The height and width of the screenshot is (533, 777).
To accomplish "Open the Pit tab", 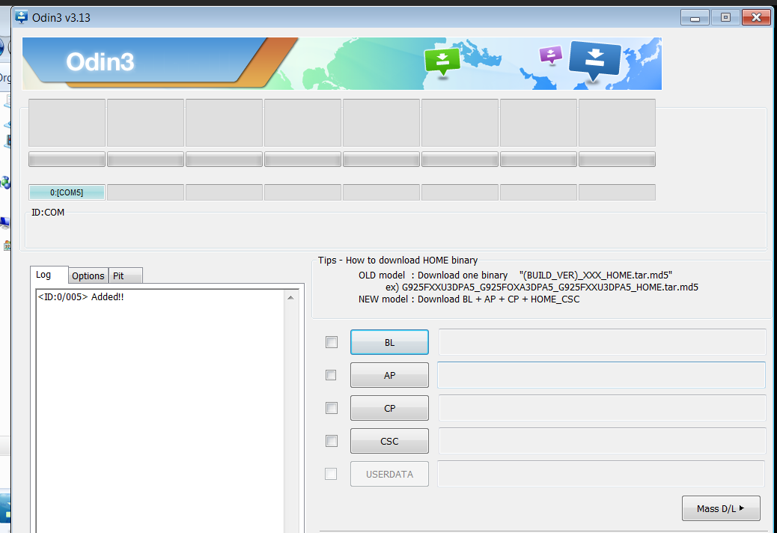I will point(125,276).
